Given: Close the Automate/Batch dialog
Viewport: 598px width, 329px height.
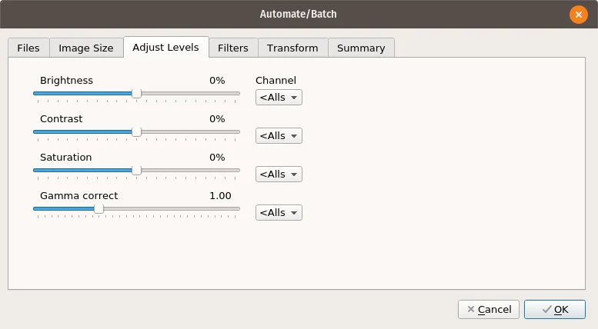Looking at the screenshot, I should coord(579,15).
